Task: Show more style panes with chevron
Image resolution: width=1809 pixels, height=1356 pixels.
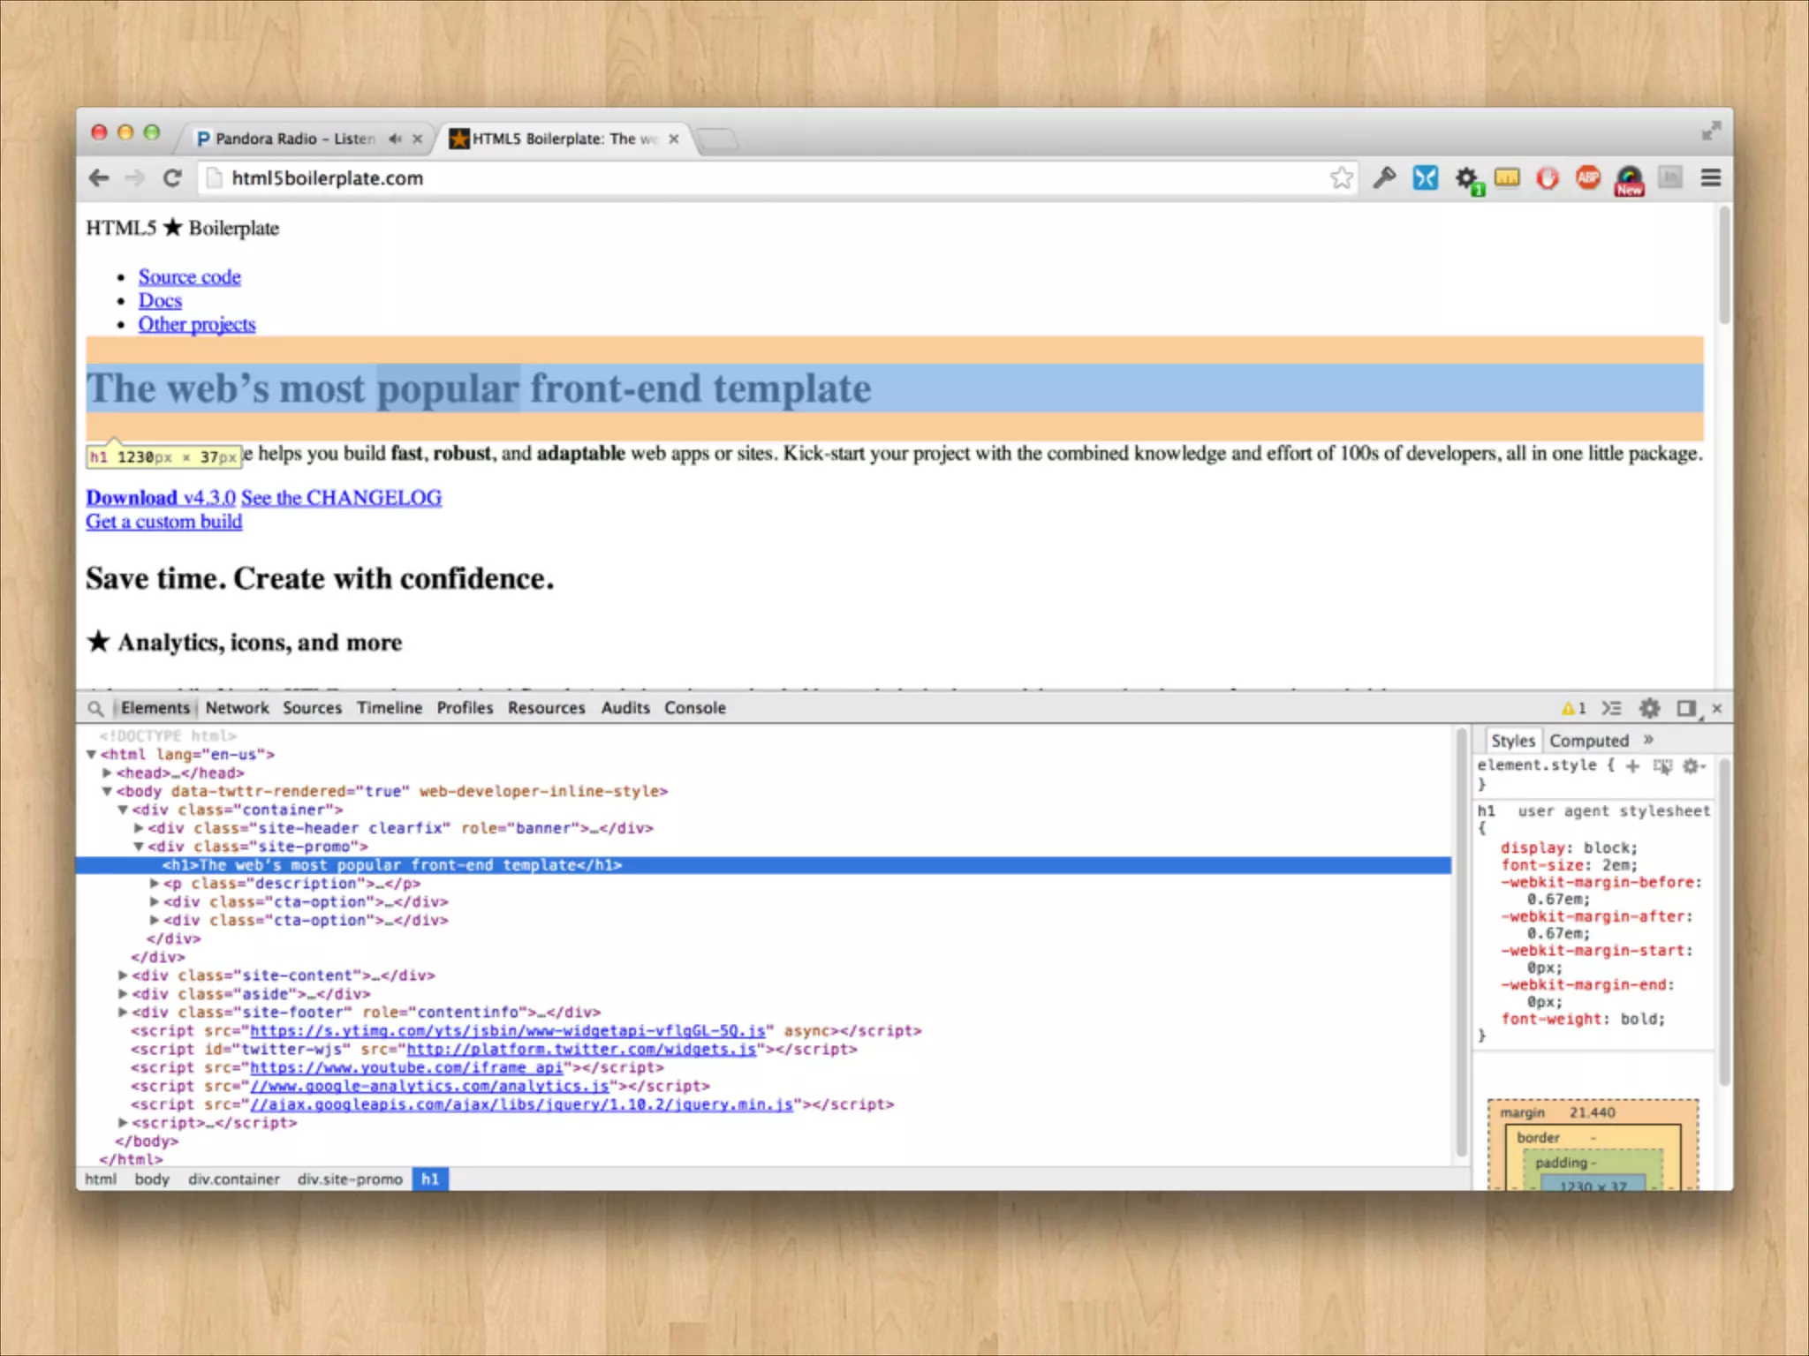Action: coord(1648,740)
